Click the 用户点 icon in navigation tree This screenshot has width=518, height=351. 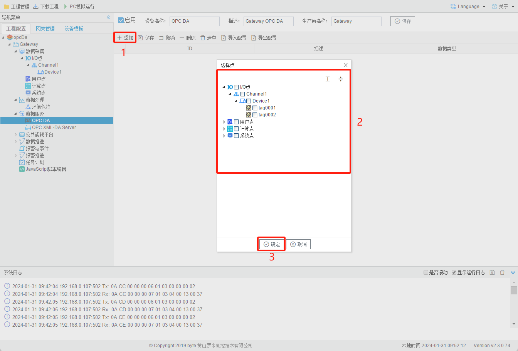(x=28, y=79)
